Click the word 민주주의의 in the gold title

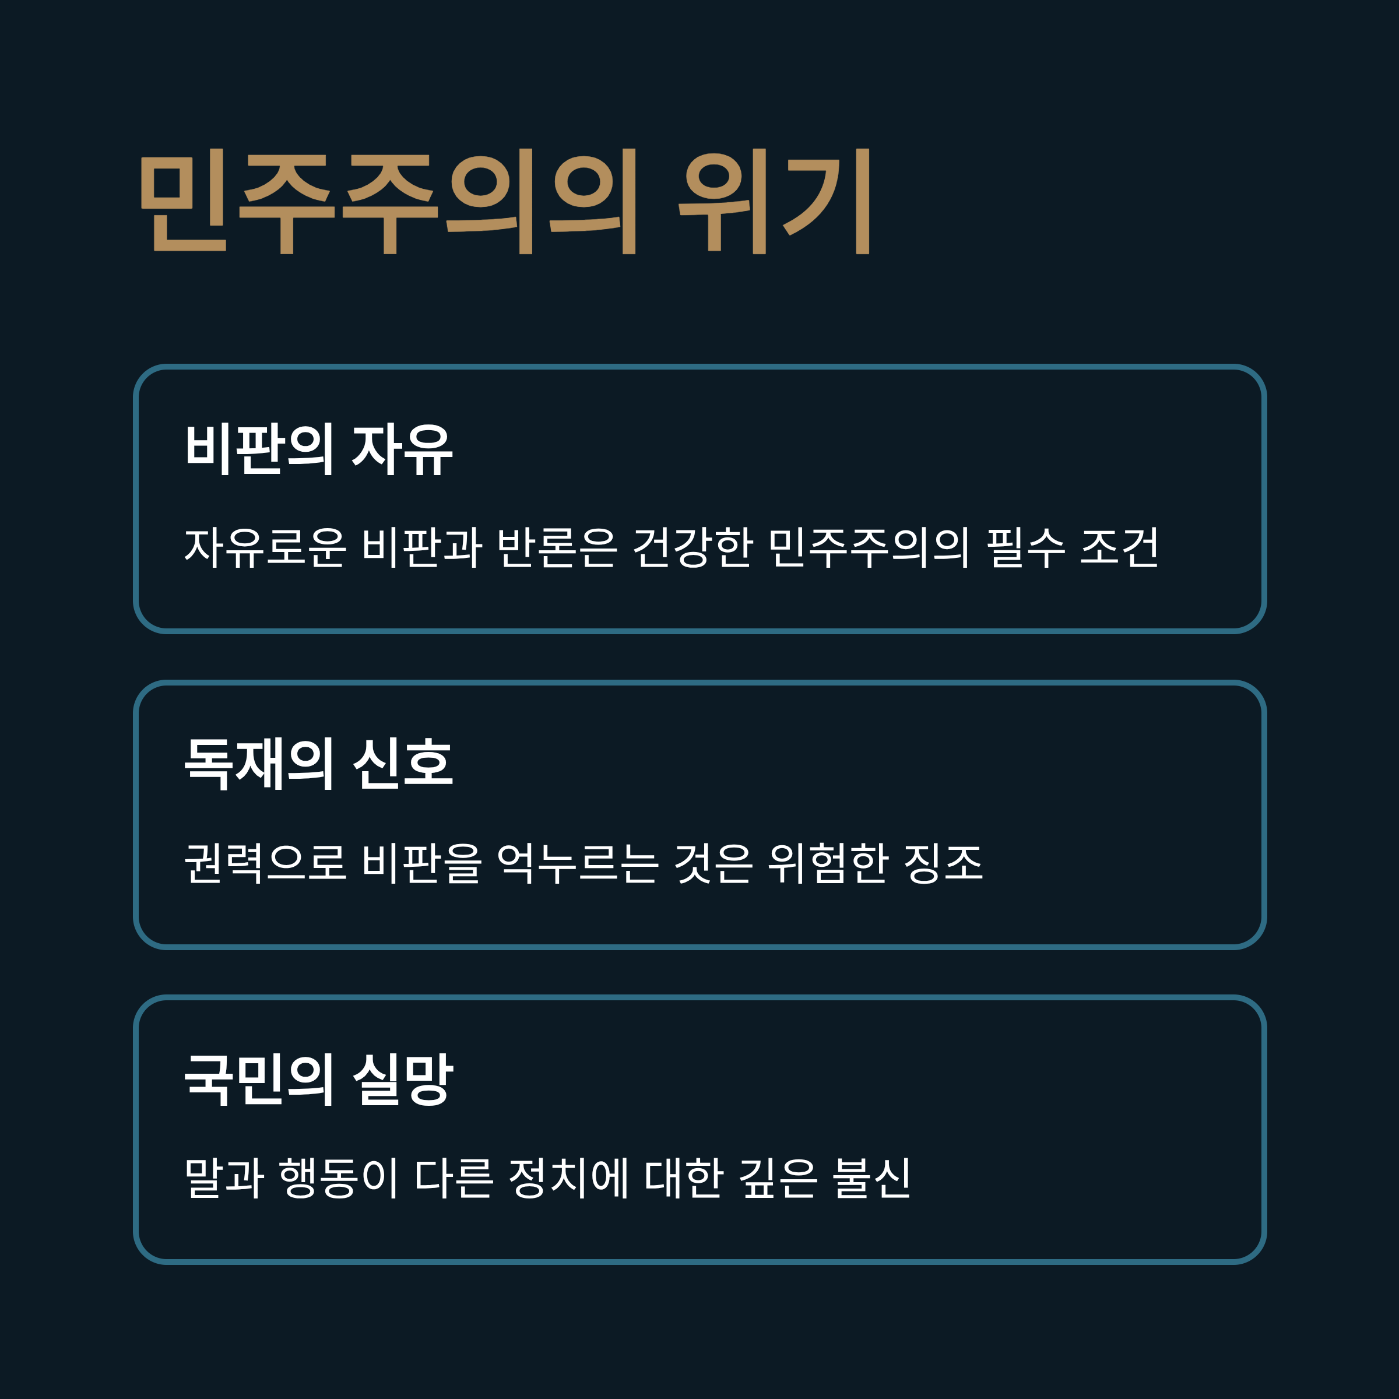click(x=389, y=201)
